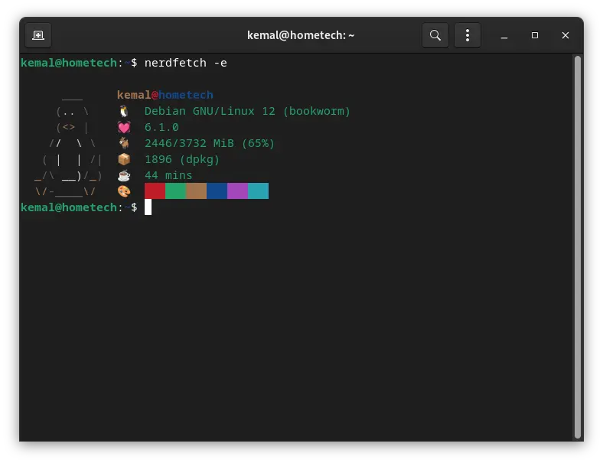Click 'Debian GNU/Linux 12 (bookworm)' text
The height and width of the screenshot is (463, 603).
pyautogui.click(x=248, y=111)
